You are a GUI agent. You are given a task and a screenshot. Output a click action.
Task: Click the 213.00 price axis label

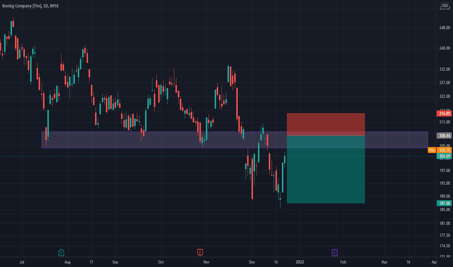click(x=445, y=122)
